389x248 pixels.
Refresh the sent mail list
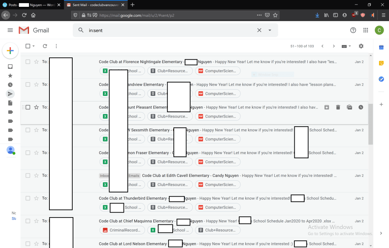(45, 46)
